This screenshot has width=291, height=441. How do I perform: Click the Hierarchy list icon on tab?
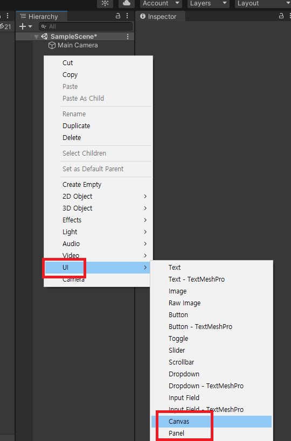[x=23, y=16]
